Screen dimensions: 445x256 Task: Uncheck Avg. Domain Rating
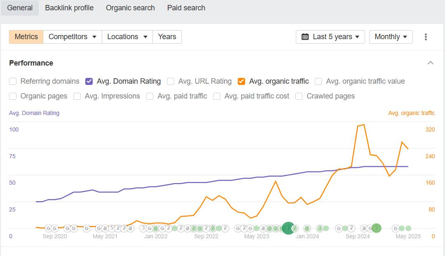pos(89,81)
